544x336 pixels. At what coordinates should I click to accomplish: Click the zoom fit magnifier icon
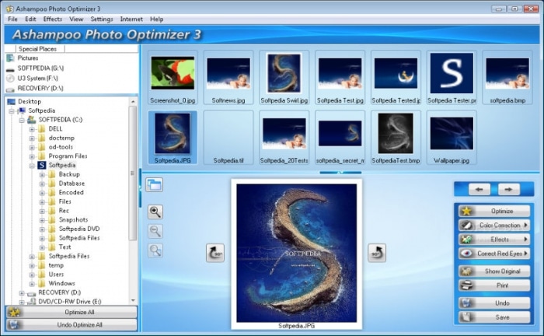click(155, 250)
